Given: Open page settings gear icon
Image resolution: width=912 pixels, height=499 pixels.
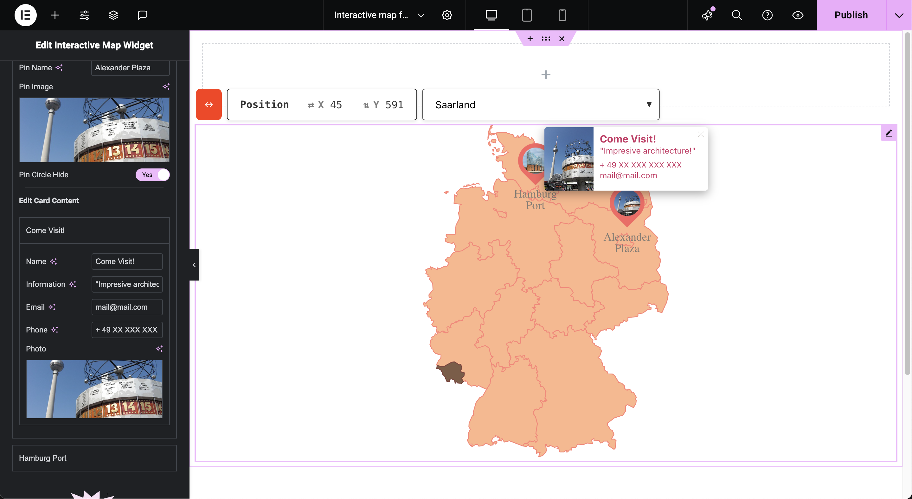Looking at the screenshot, I should click(x=447, y=15).
